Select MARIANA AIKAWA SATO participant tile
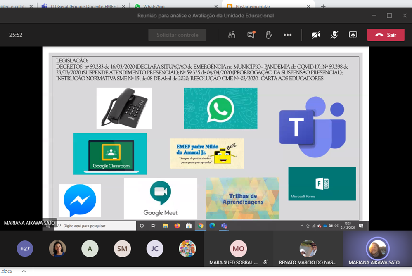The height and width of the screenshot is (276, 412). 378,249
